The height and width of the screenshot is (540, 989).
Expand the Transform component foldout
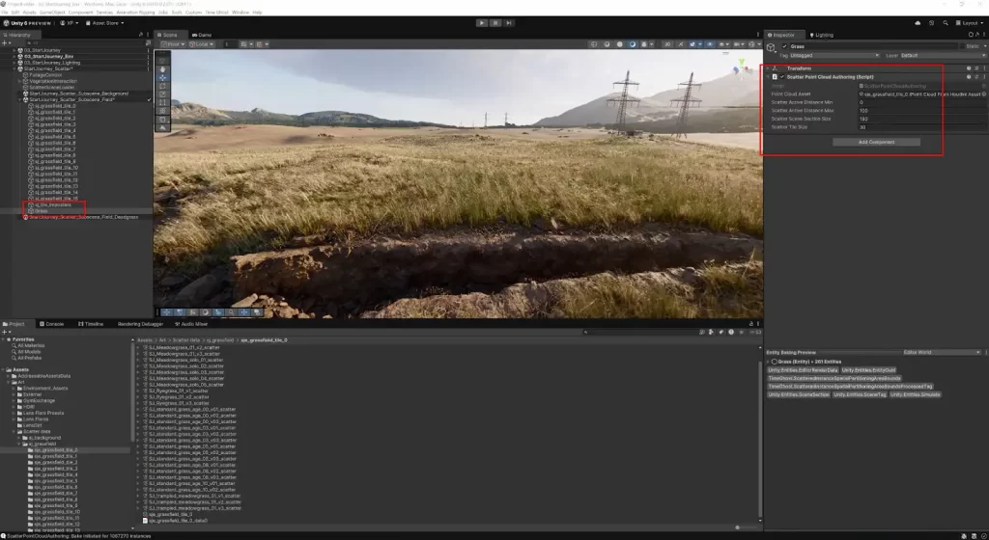[x=768, y=67]
